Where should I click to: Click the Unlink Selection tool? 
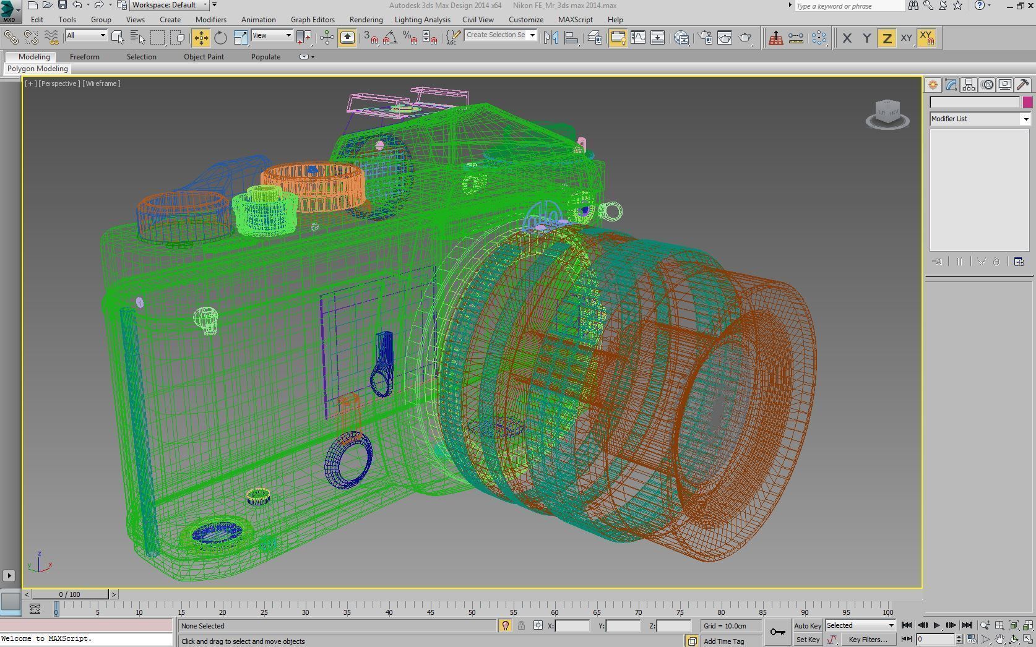tap(31, 38)
